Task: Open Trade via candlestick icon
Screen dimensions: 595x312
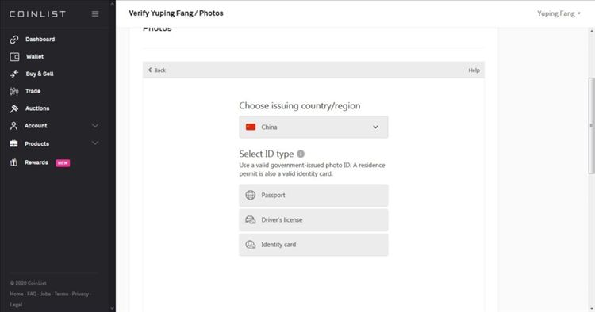Action: click(14, 91)
